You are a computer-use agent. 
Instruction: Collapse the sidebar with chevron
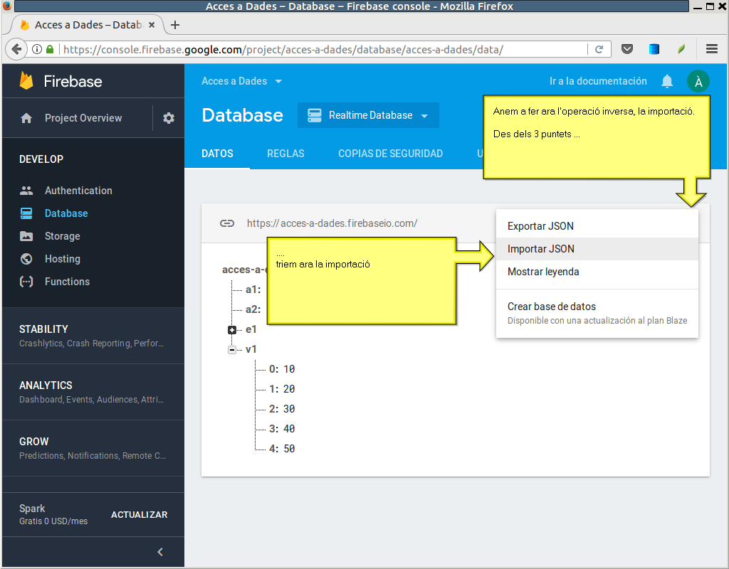coord(160,552)
